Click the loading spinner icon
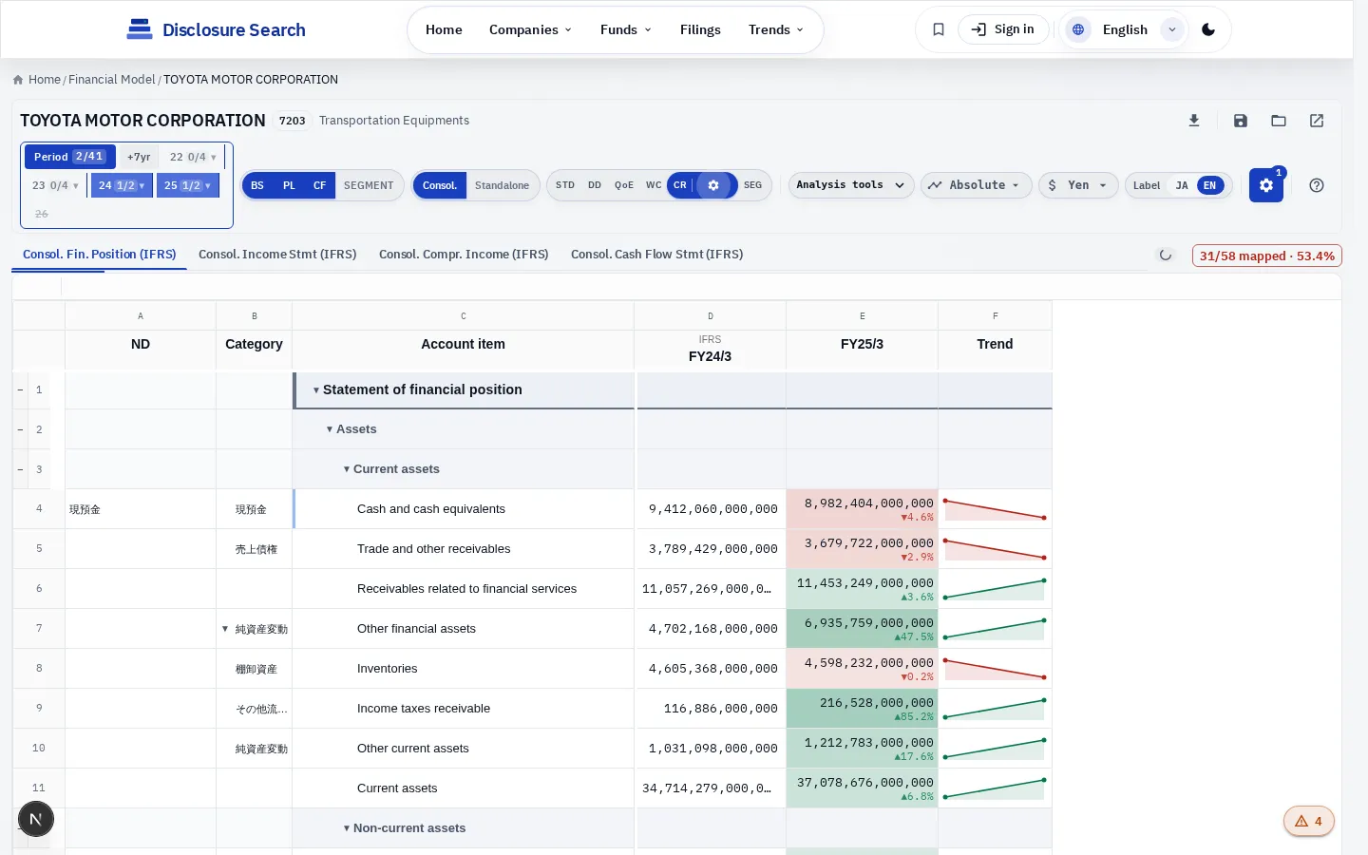This screenshot has width=1368, height=855. [x=1166, y=256]
